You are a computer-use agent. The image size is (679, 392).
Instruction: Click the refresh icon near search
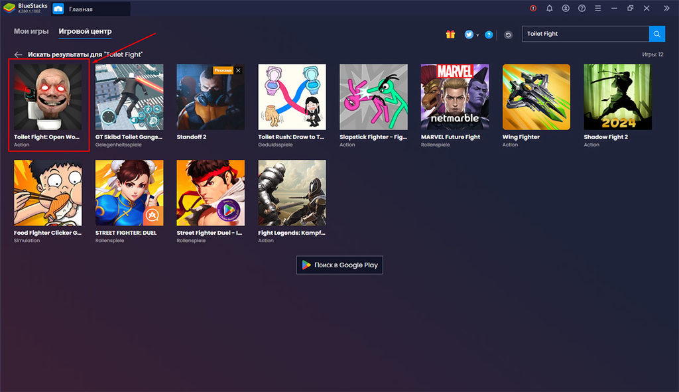[x=509, y=34]
